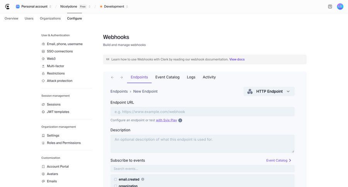Click the Roles and Permissions icon
Viewport: 348px width, 187px height.
click(43, 143)
